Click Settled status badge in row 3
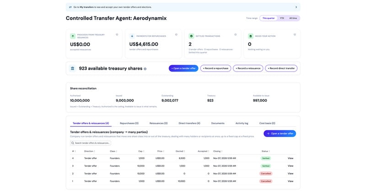Image resolution: width=366 pixels, height=192 pixels. pos(266,166)
